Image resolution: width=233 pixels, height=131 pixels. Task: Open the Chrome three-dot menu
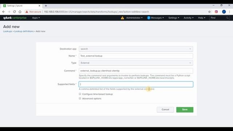click(x=229, y=12)
